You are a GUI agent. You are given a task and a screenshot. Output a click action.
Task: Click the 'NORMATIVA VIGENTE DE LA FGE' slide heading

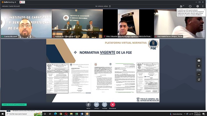click(106, 53)
